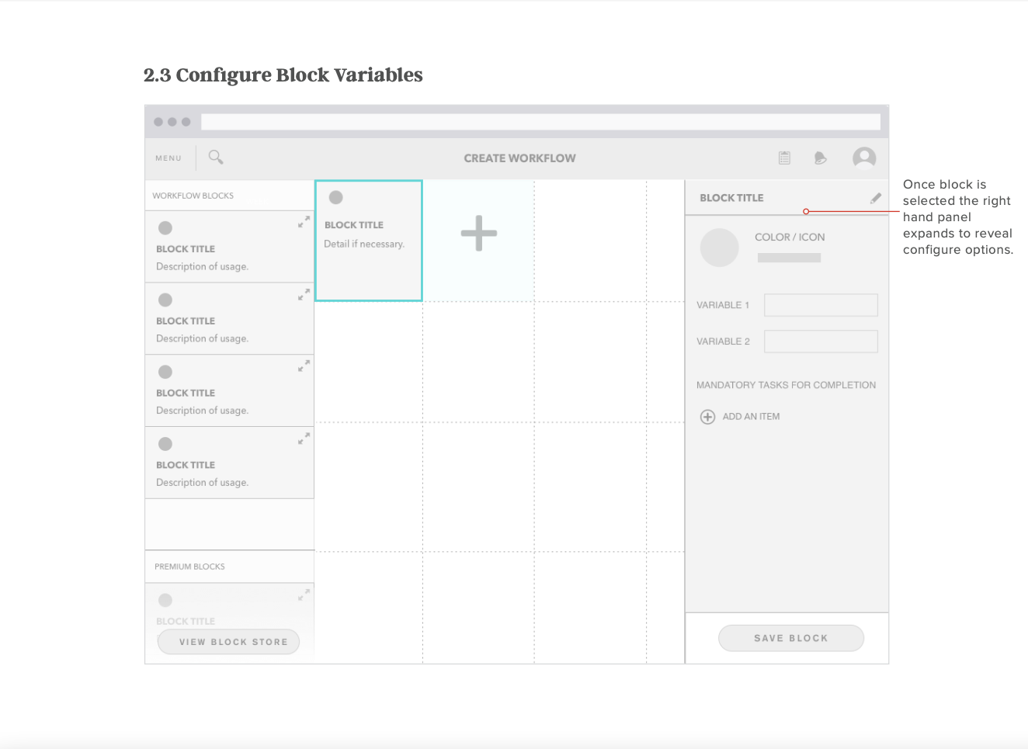Click the Variable 1 input field
The width and height of the screenshot is (1028, 749).
821,305
